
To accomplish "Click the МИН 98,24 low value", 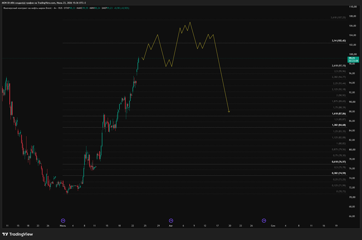I will tap(95, 8).
